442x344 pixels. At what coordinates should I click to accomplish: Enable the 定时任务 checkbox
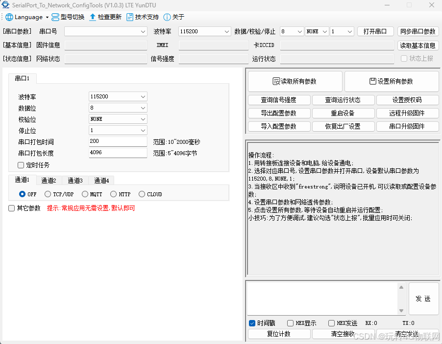click(21, 165)
